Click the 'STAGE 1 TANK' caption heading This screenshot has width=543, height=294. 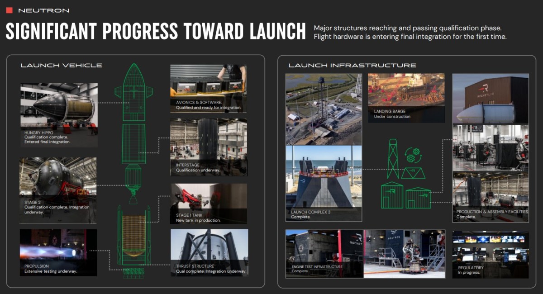(190, 215)
